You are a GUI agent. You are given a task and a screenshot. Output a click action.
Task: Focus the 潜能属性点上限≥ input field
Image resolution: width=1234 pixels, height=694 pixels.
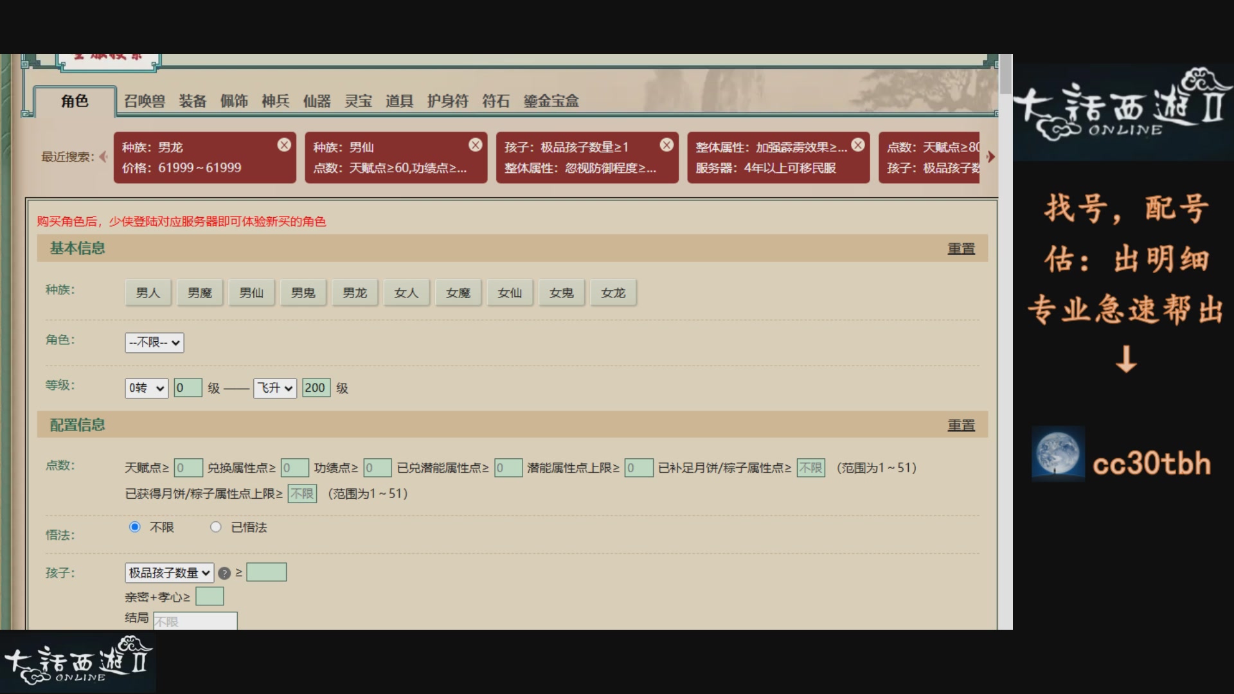[x=639, y=468]
